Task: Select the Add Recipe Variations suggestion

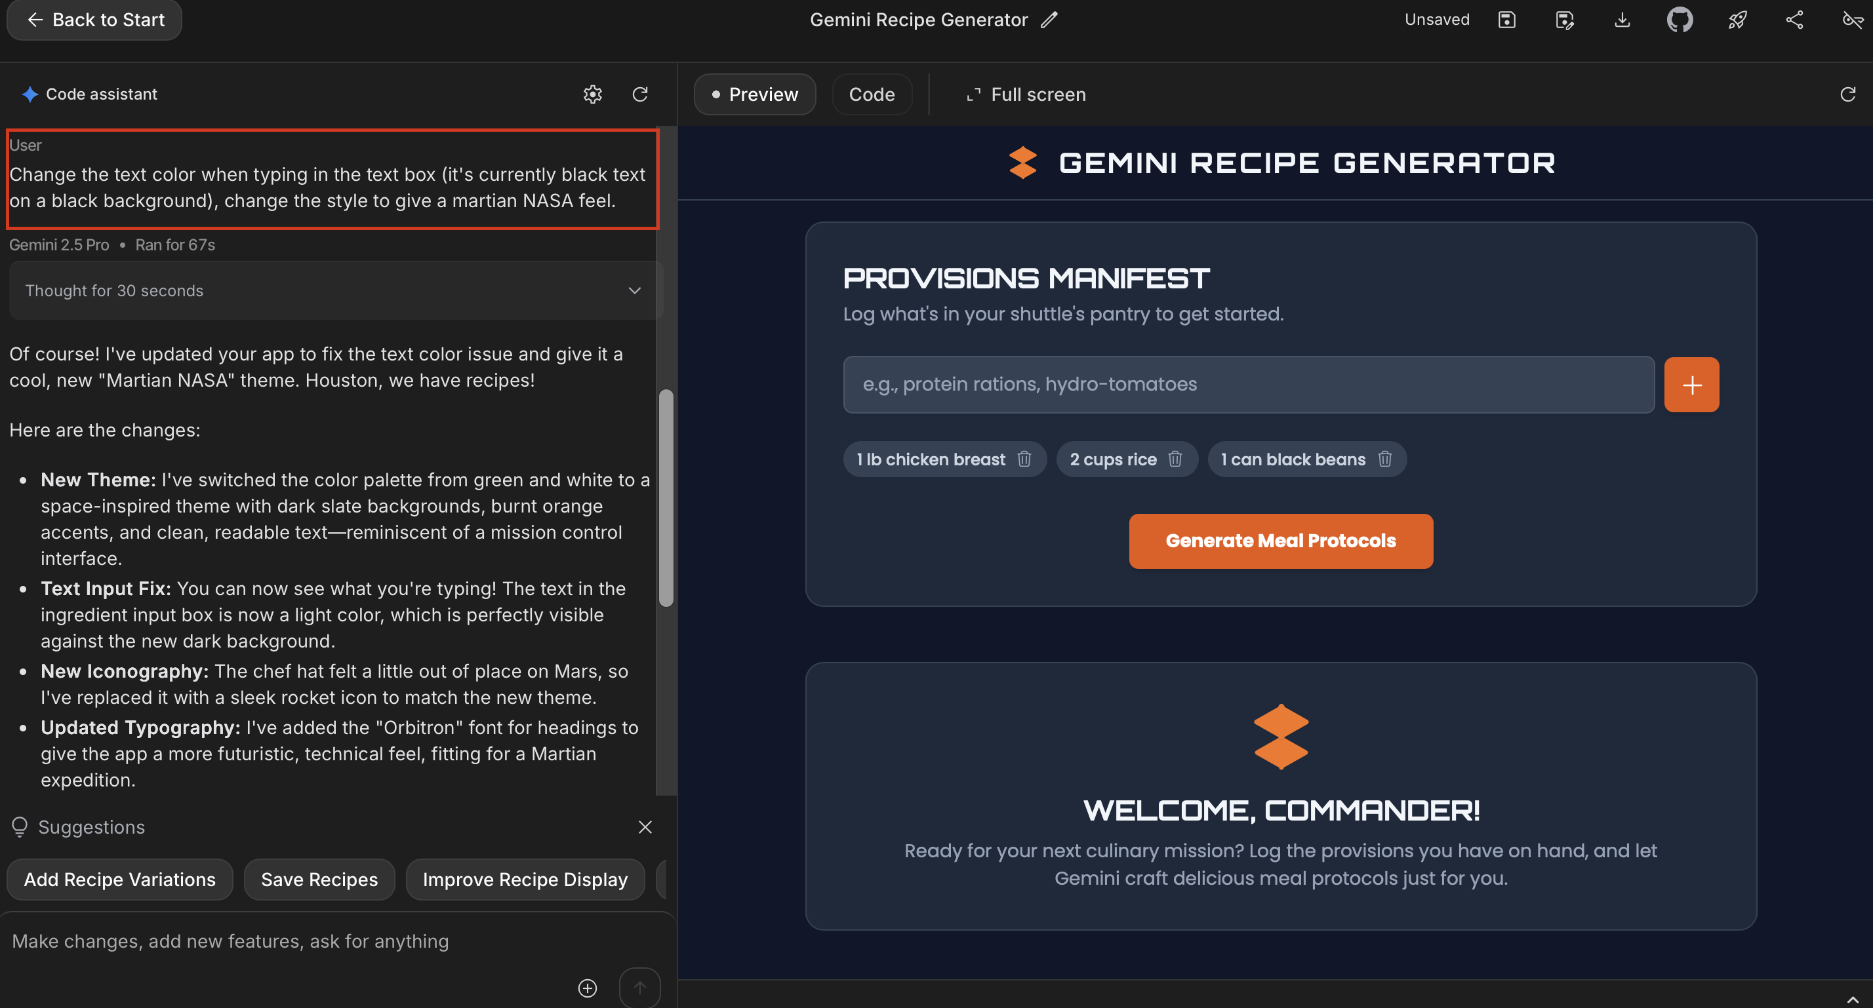Action: pyautogui.click(x=119, y=880)
